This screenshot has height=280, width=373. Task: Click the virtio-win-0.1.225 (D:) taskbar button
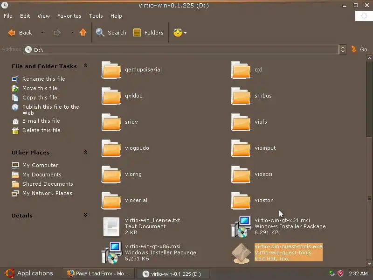tap(173, 274)
